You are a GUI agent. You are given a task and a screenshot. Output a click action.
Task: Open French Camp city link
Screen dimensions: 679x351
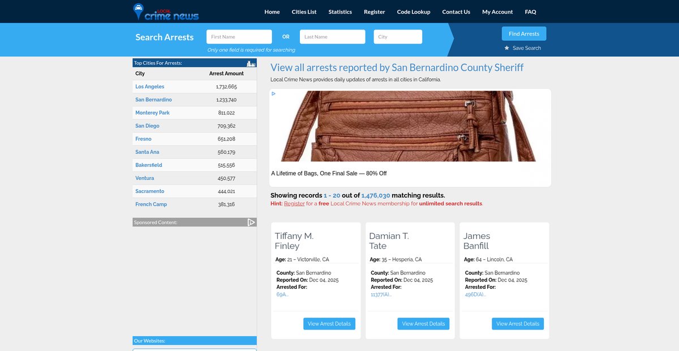(x=151, y=204)
